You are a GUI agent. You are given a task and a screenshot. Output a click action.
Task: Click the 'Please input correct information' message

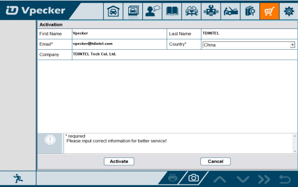[x=116, y=141]
